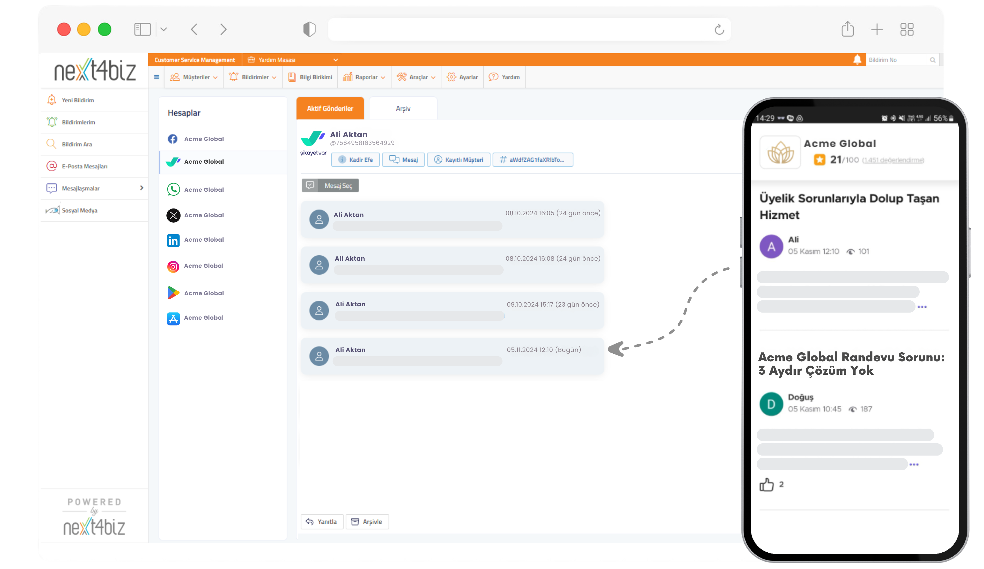Screen dimensions: 984x569
Task: Toggle the hamburger menu icon
Action: click(x=156, y=77)
